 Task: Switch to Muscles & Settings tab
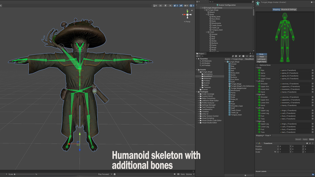(x=288, y=9)
